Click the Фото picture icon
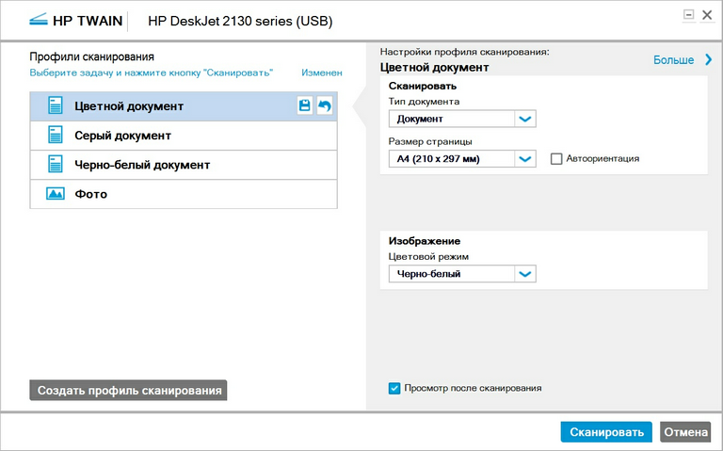Viewport: 723px width, 451px height. 56,194
